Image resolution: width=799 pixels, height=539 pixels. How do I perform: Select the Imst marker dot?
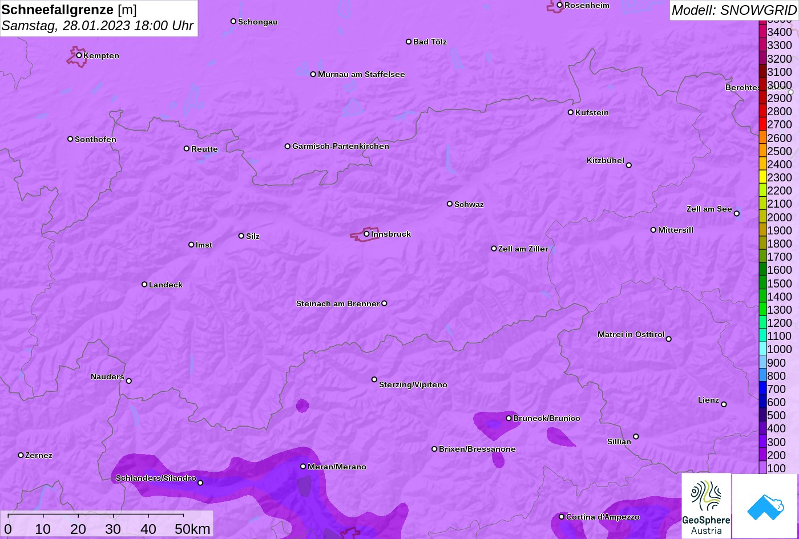(191, 245)
